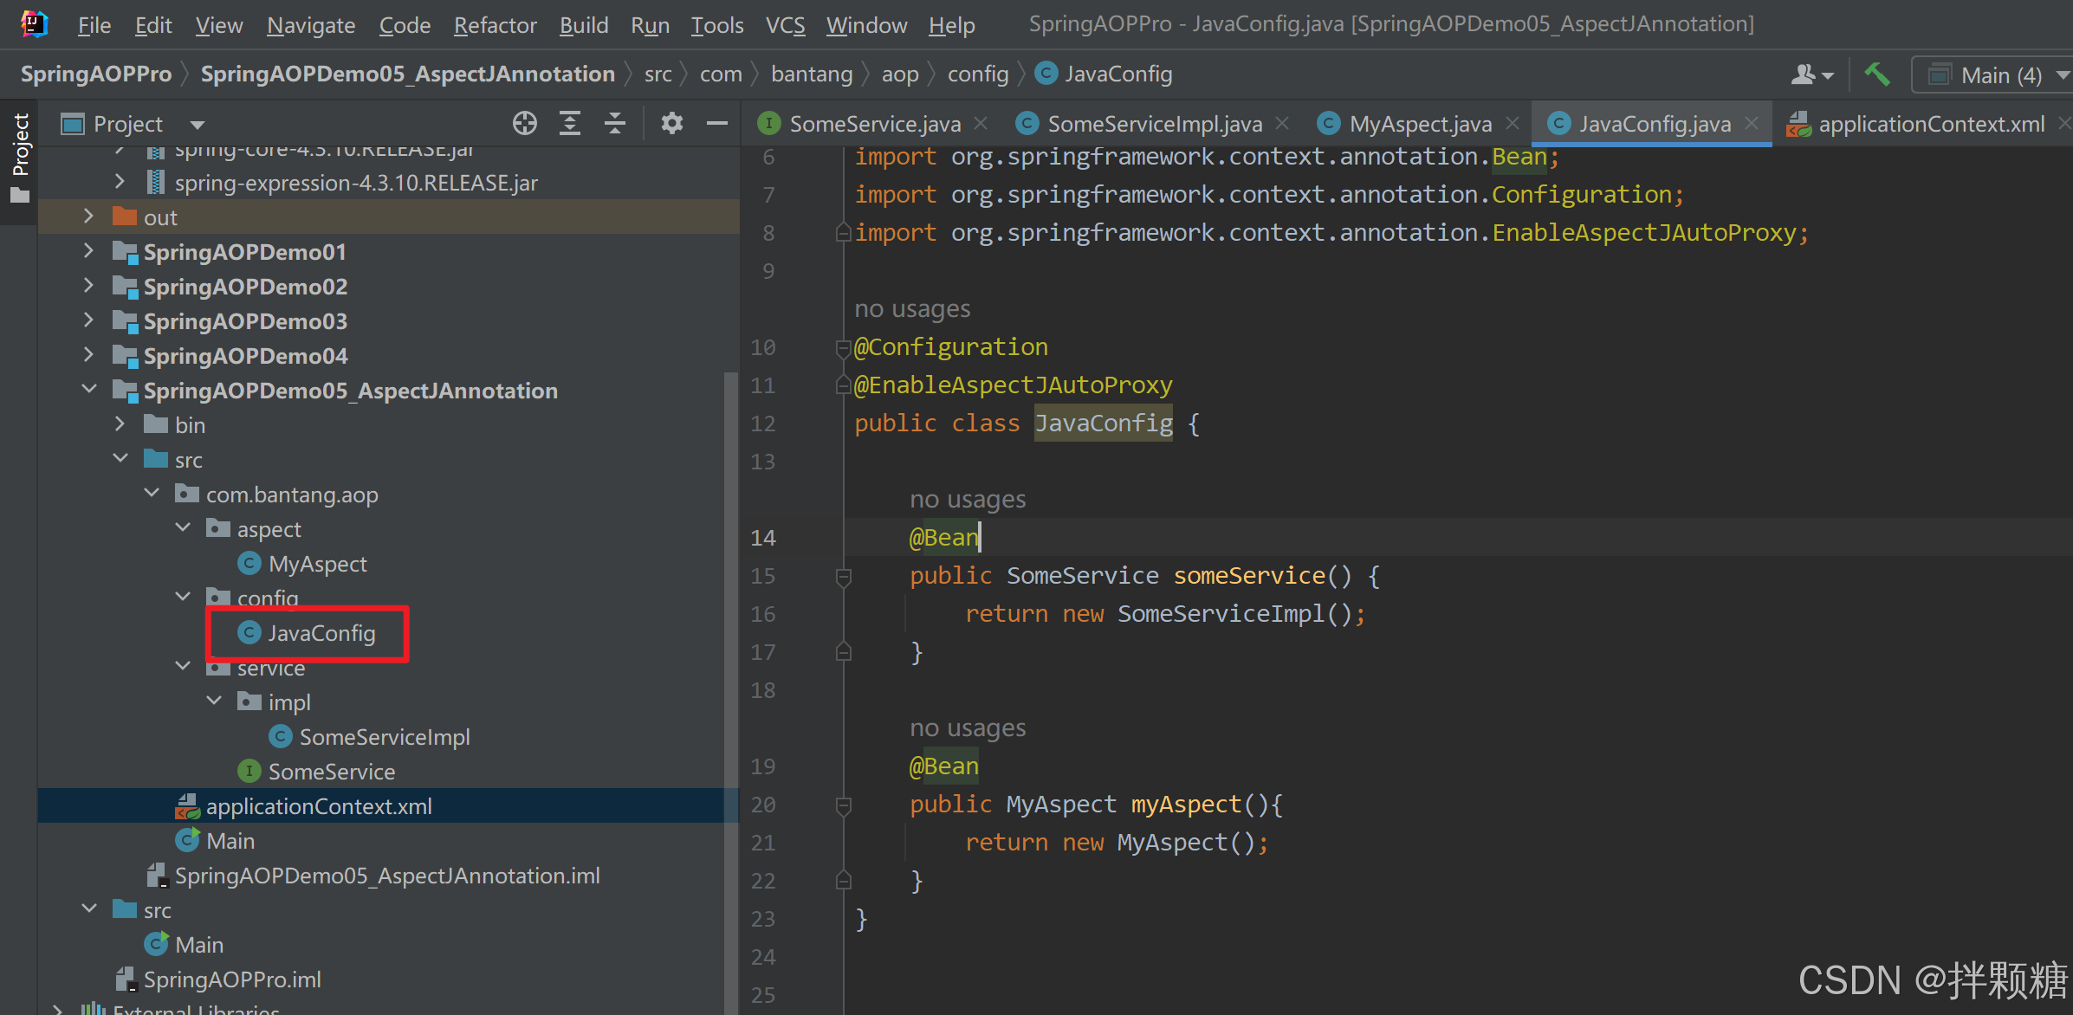The image size is (2073, 1015).
Task: Toggle fold marker at myAspect method line
Action: coord(843,805)
